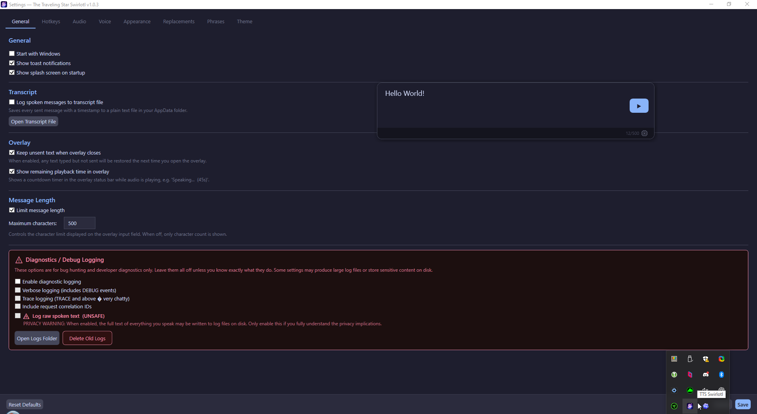Restore down the Settings window
The width and height of the screenshot is (757, 414).
click(x=729, y=4)
